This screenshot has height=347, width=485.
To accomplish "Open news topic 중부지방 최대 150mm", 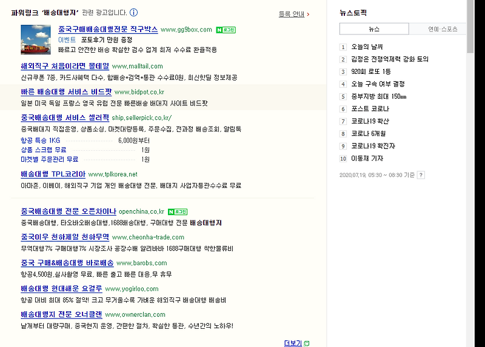I will pos(379,96).
